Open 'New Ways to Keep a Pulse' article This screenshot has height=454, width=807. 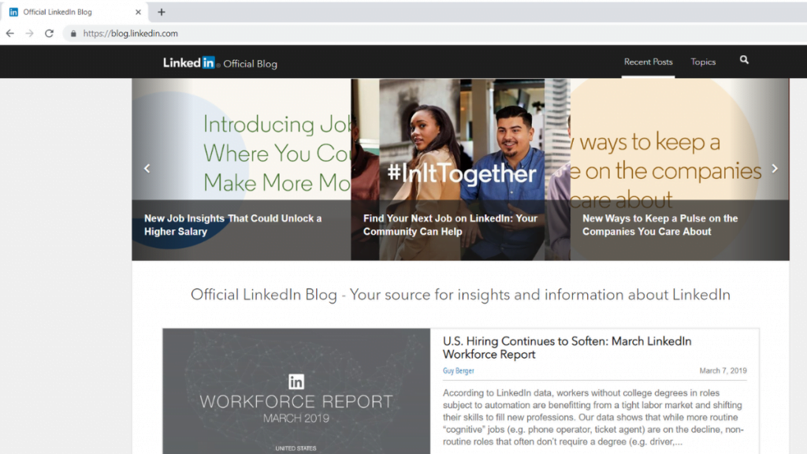660,225
